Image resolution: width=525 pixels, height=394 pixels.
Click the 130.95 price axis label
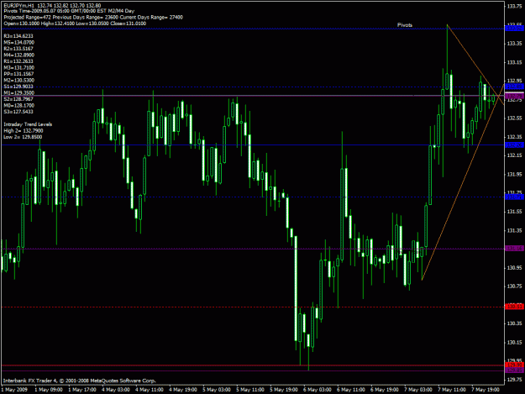(514, 268)
